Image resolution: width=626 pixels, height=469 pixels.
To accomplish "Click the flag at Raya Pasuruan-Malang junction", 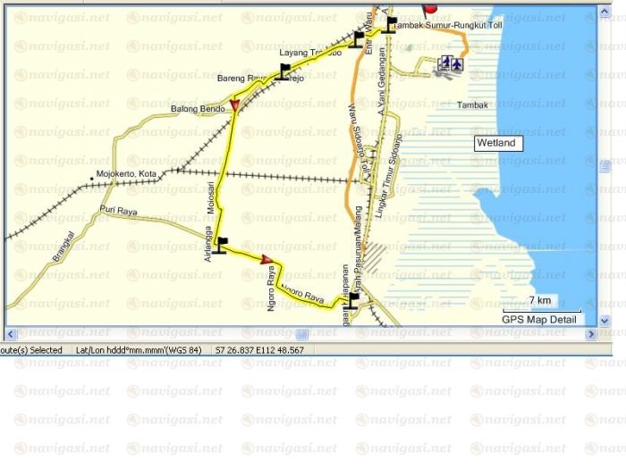I will pyautogui.click(x=353, y=300).
